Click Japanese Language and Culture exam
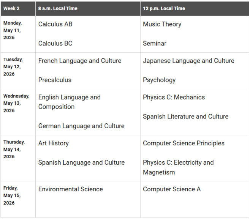Viewport: 250px width, 219px height. pos(188,61)
